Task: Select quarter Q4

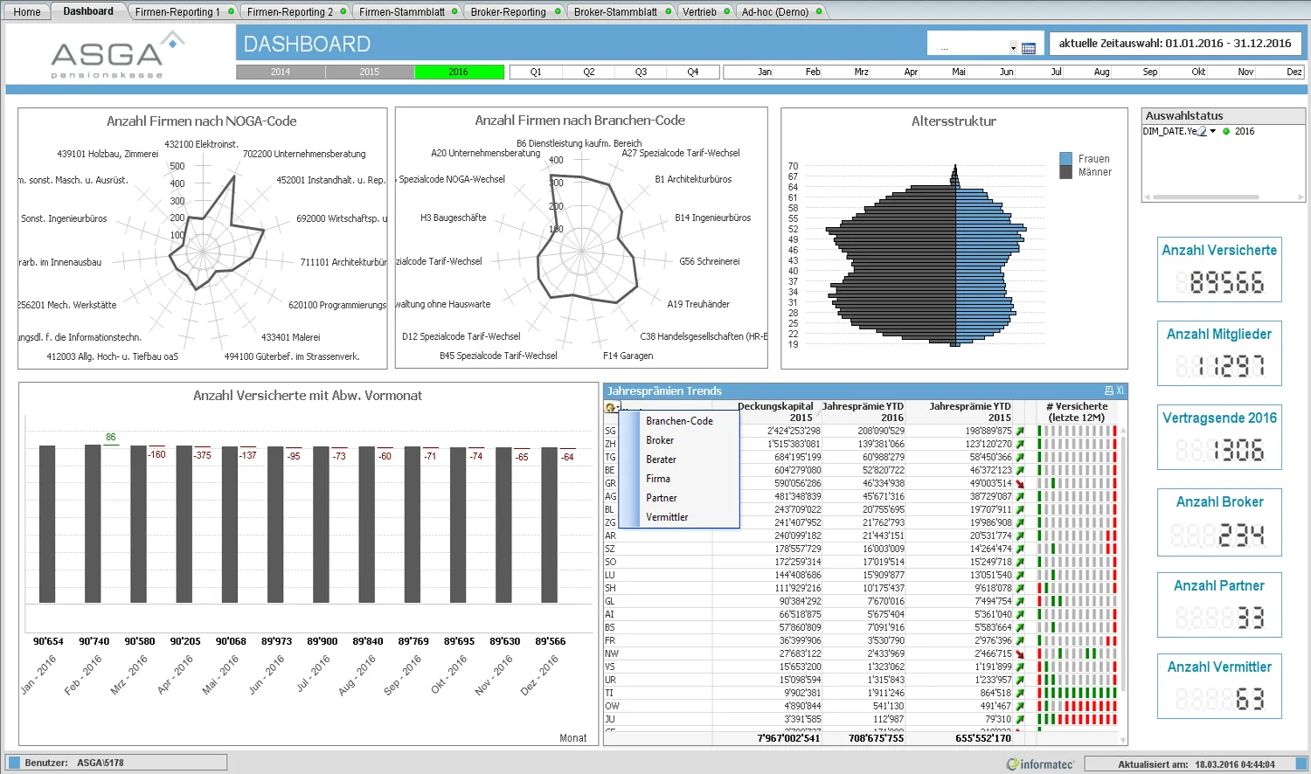Action: click(x=693, y=72)
